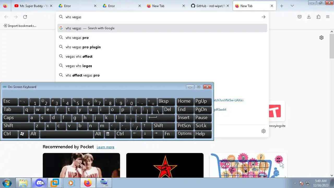Click the address bar containing vhs vegas
This screenshot has width=334, height=188.
[x=162, y=17]
